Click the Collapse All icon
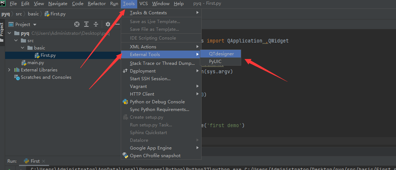This screenshot has height=170, width=396. [96, 24]
